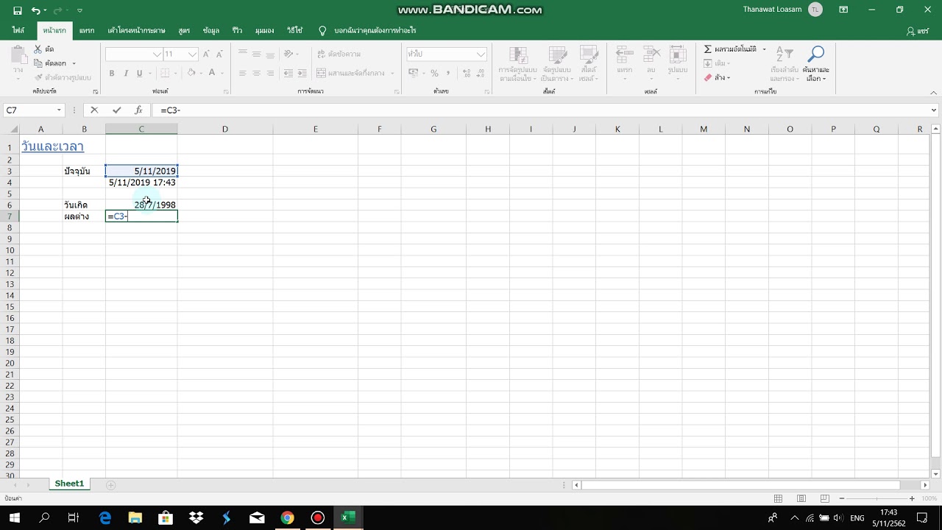
Task: Open Insert Function fx dialog
Action: coord(138,110)
